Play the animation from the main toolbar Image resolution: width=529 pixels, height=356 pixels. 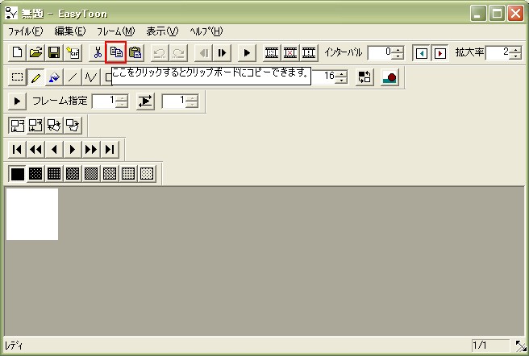[x=247, y=52]
